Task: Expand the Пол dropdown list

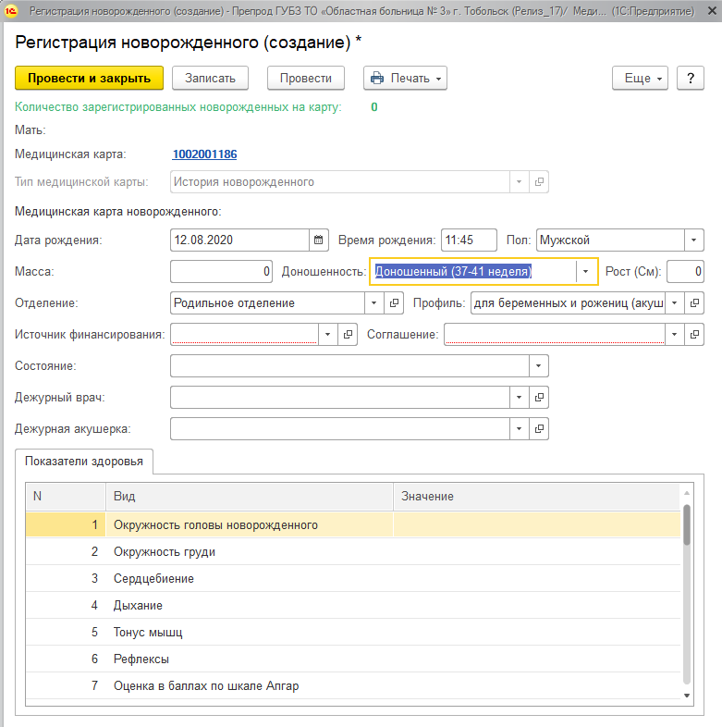Action: 693,240
